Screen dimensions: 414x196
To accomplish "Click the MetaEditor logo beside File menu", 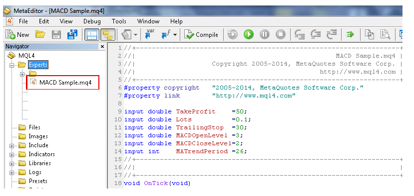I will tap(9, 21).
